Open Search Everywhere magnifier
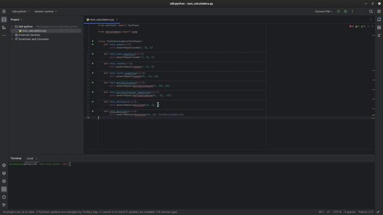This screenshot has width=383, height=215. 371,11
